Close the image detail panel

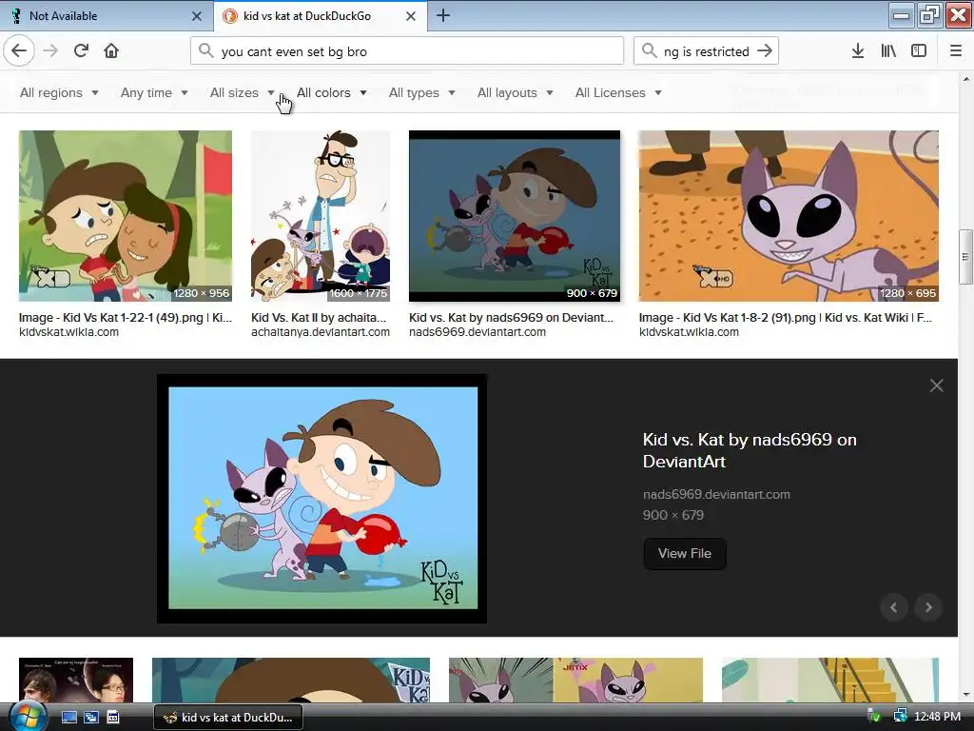click(x=937, y=385)
